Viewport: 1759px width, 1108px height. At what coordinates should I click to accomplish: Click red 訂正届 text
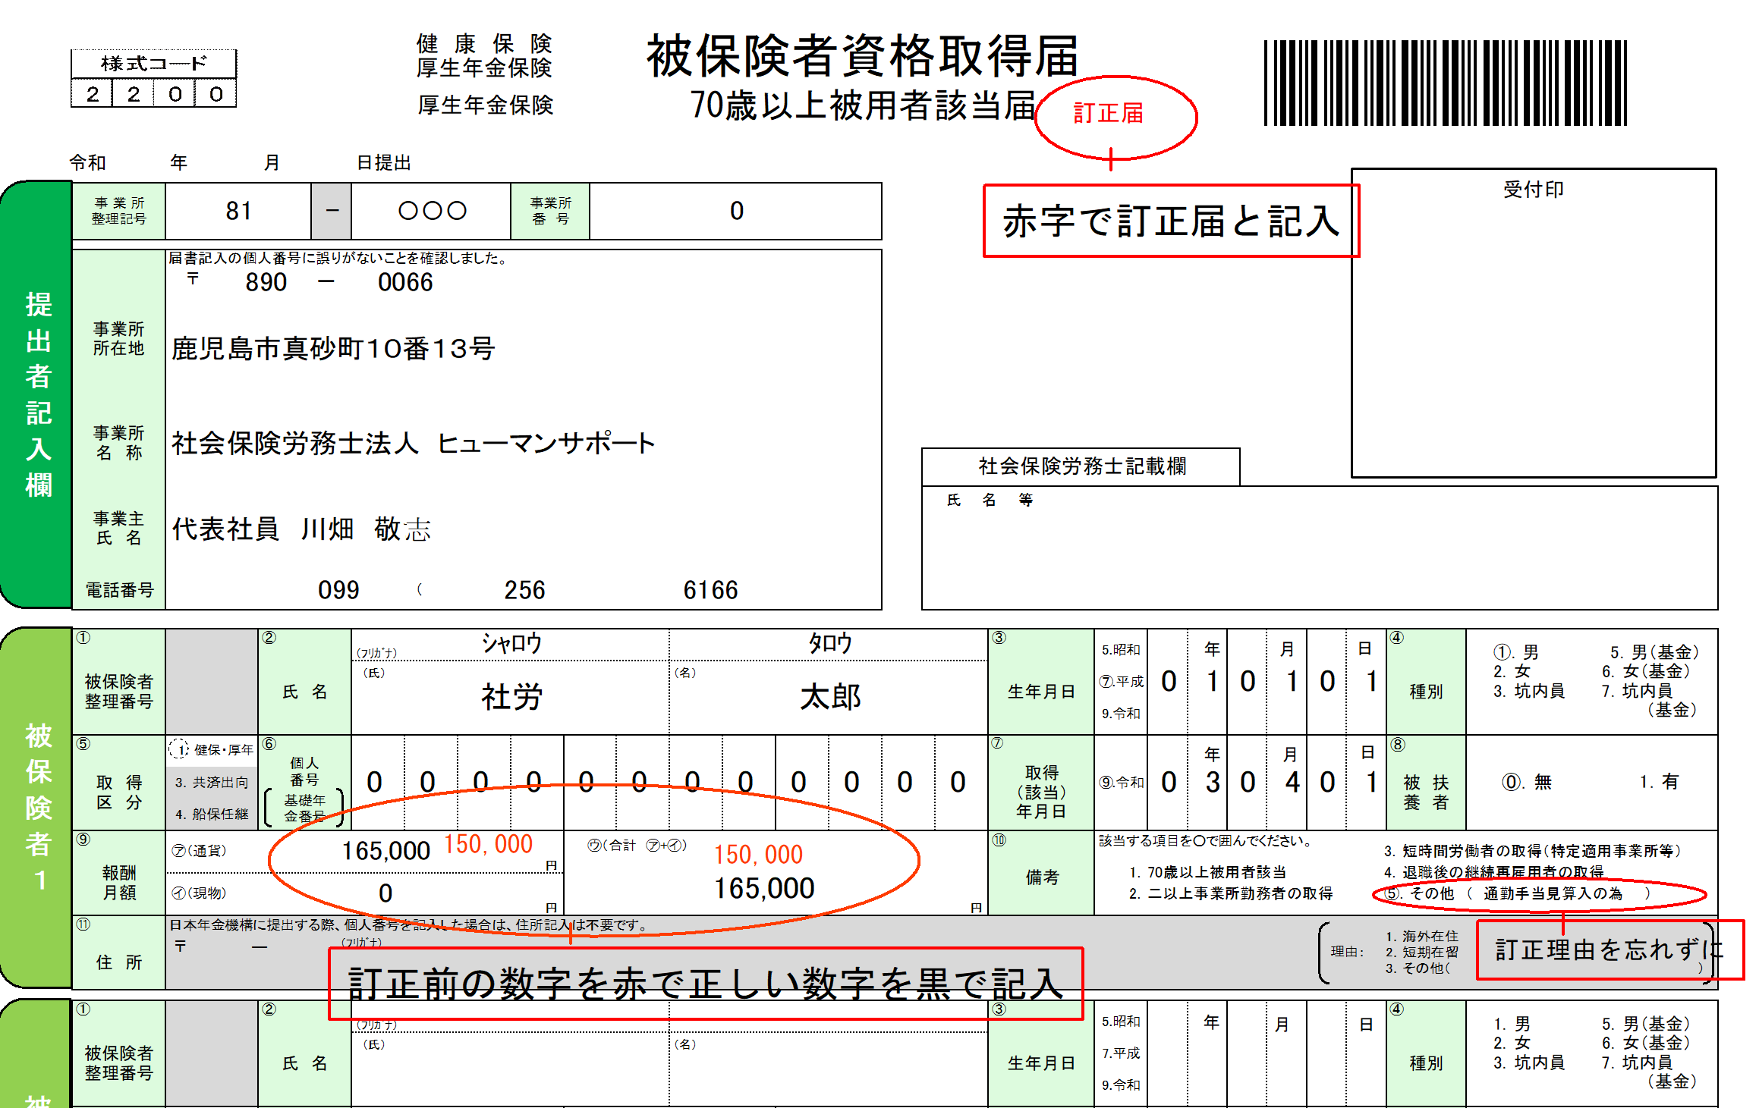click(1108, 113)
